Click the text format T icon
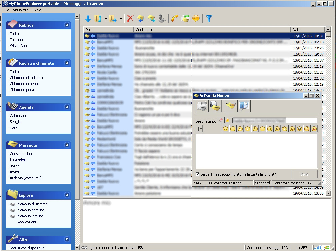 (199, 129)
